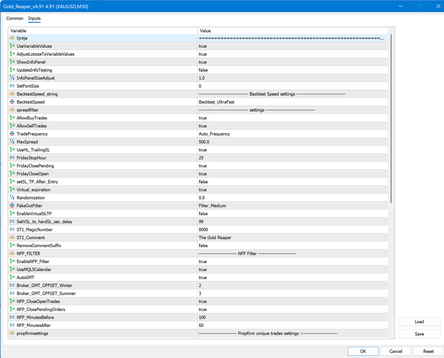Click the bool icon beside AllowSellTrades
The height and width of the screenshot is (358, 444).
point(12,126)
